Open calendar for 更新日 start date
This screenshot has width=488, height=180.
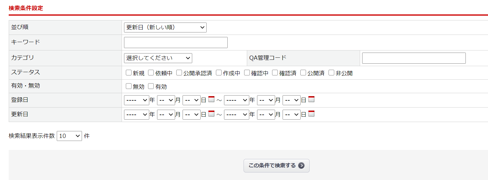[211, 114]
